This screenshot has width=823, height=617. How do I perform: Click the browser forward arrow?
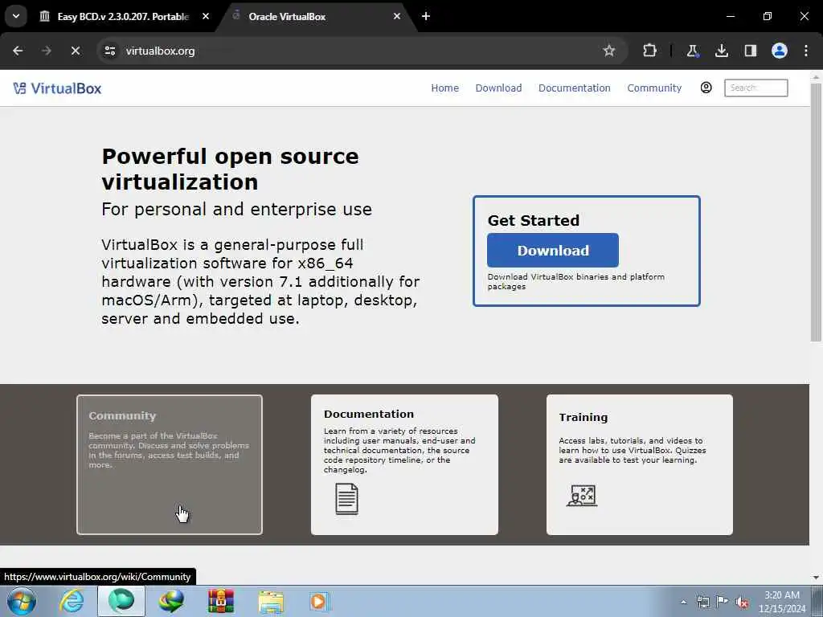click(46, 51)
